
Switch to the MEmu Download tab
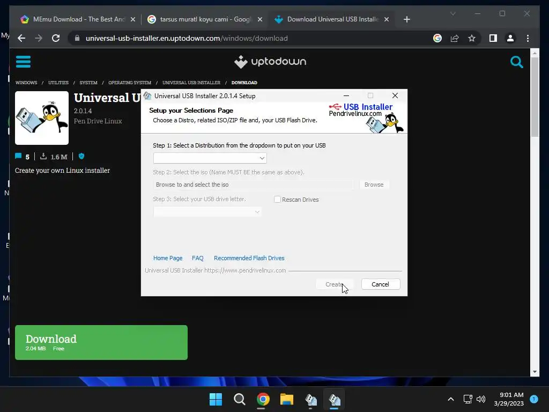(x=77, y=19)
